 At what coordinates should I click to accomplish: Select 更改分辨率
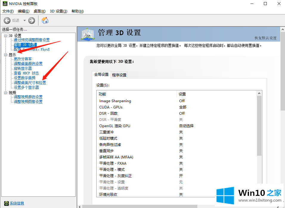click(x=23, y=59)
